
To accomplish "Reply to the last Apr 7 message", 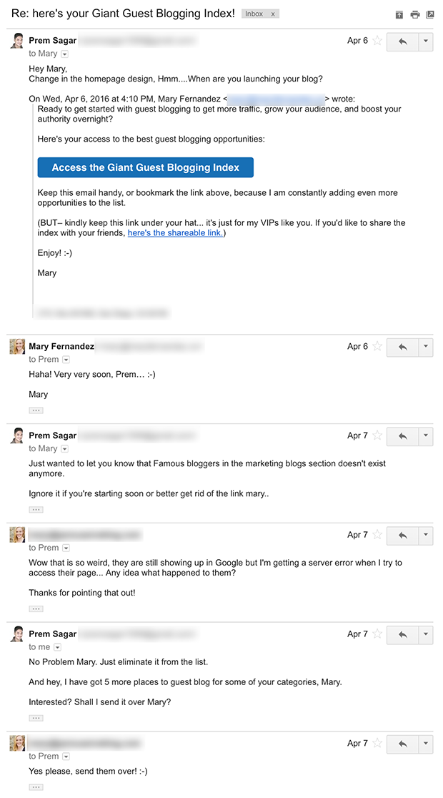I will 402,744.
